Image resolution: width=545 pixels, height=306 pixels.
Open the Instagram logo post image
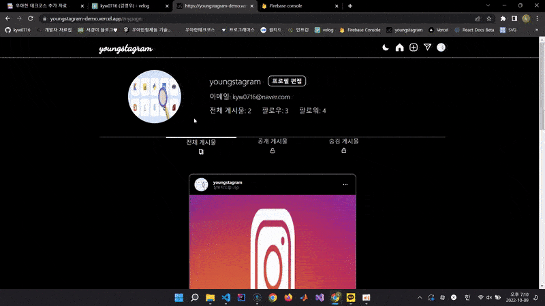click(272, 242)
